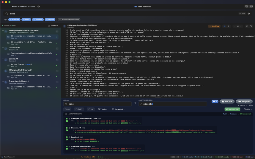Select the Function type filter
The height and width of the screenshot is (159, 255).
pyautogui.click(x=14, y=20)
